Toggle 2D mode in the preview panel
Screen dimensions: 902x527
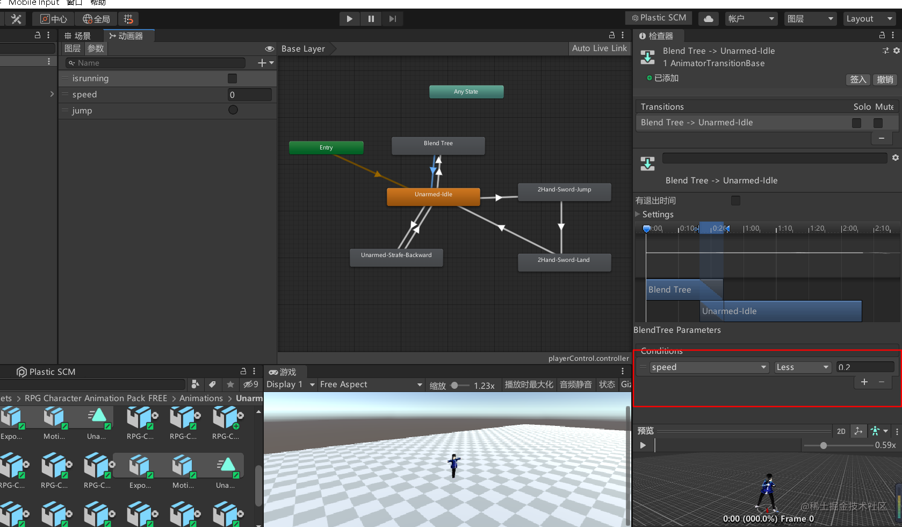[x=841, y=431]
